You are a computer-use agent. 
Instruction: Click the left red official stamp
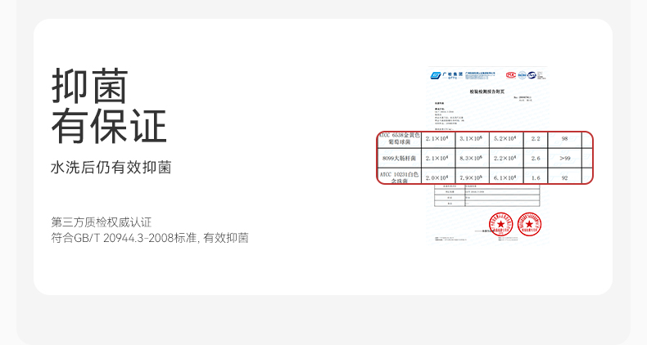(x=500, y=224)
